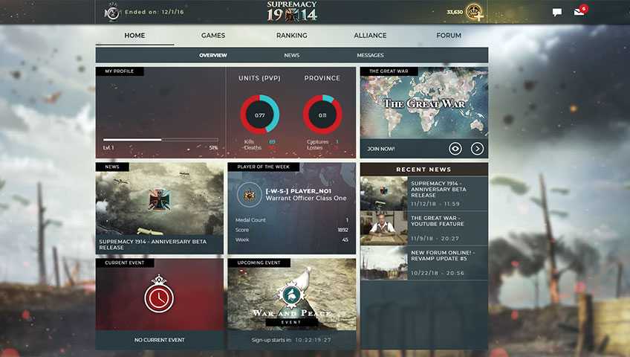Image resolution: width=630 pixels, height=357 pixels.
Task: Open the chat speech bubble icon
Action: coord(556,13)
